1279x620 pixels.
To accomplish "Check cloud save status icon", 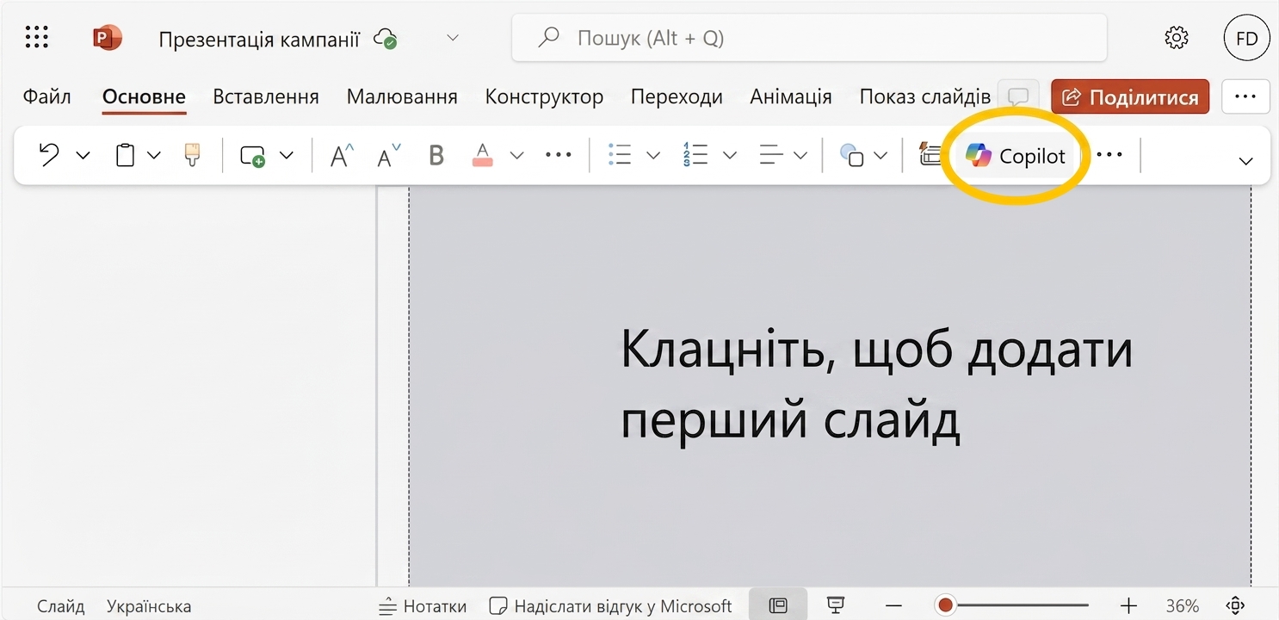I will 385,39.
